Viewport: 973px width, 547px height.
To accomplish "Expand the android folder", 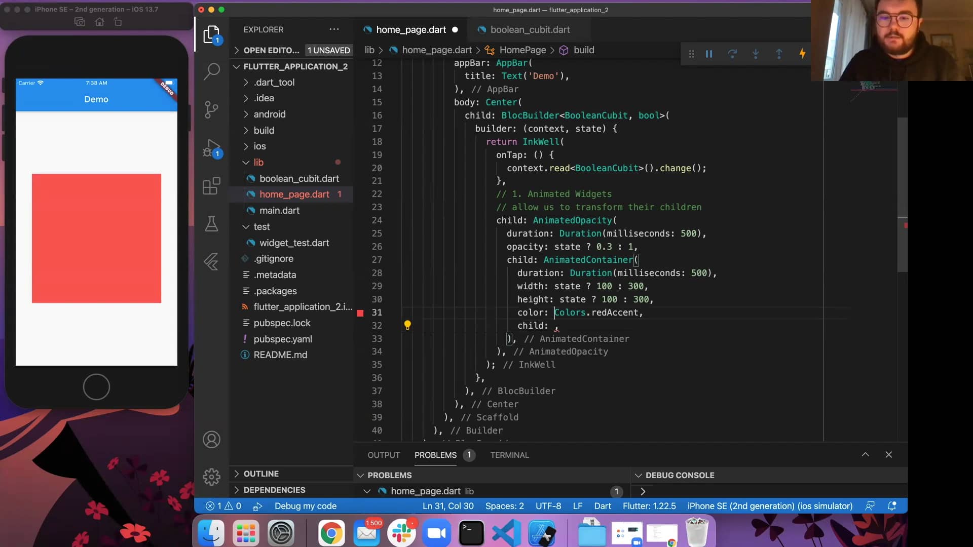I will 269,114.
